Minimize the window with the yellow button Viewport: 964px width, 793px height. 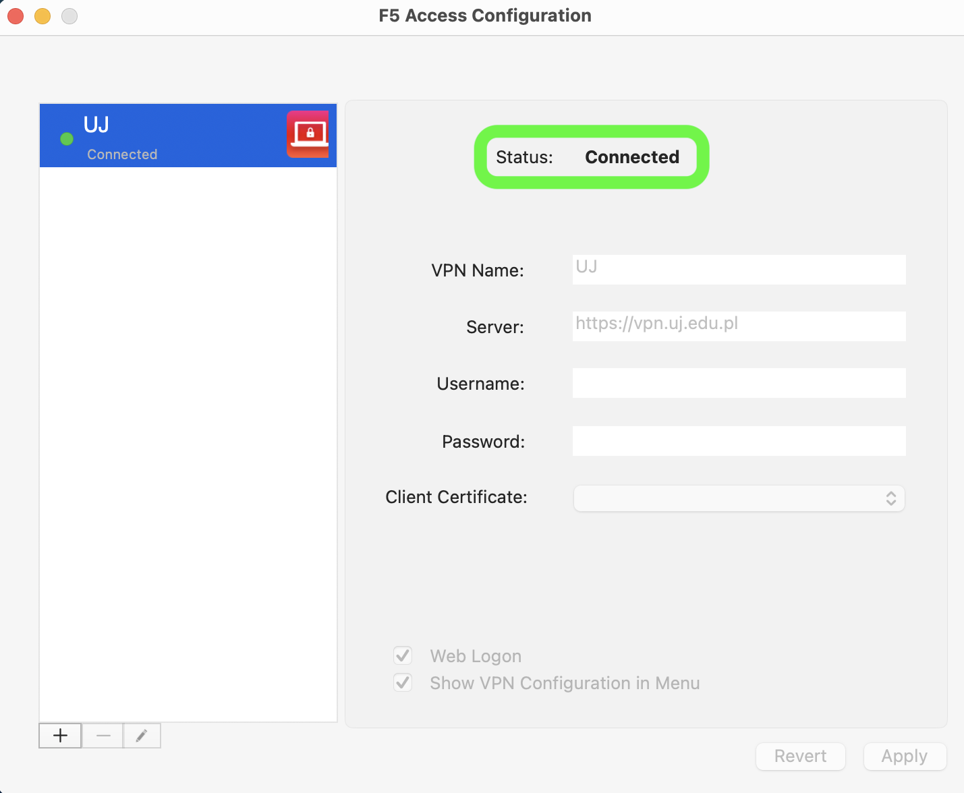coord(42,16)
